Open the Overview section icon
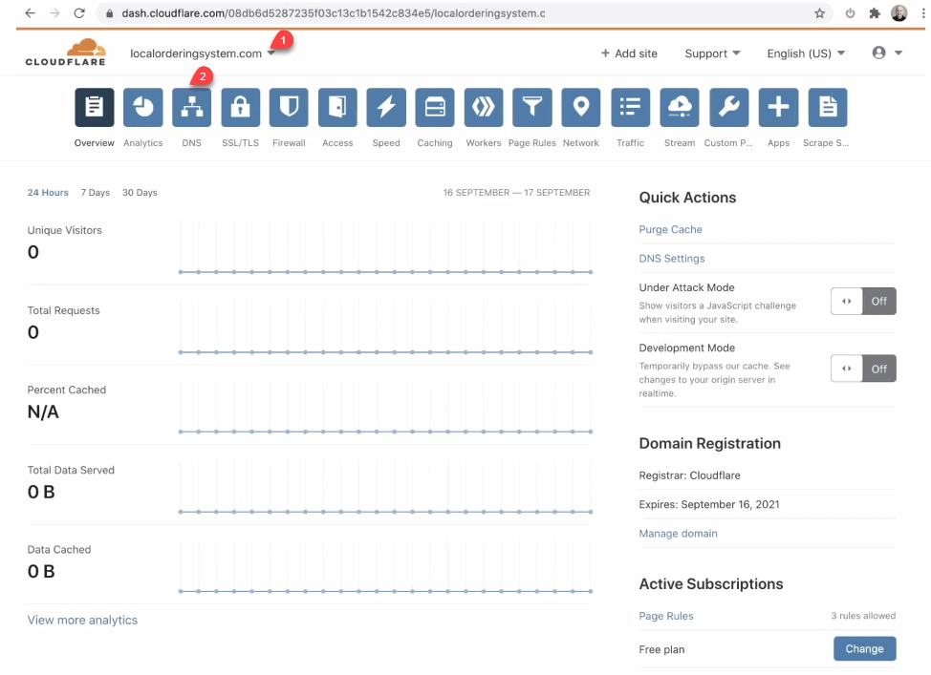Image resolution: width=931 pixels, height=675 pixels. click(x=95, y=107)
